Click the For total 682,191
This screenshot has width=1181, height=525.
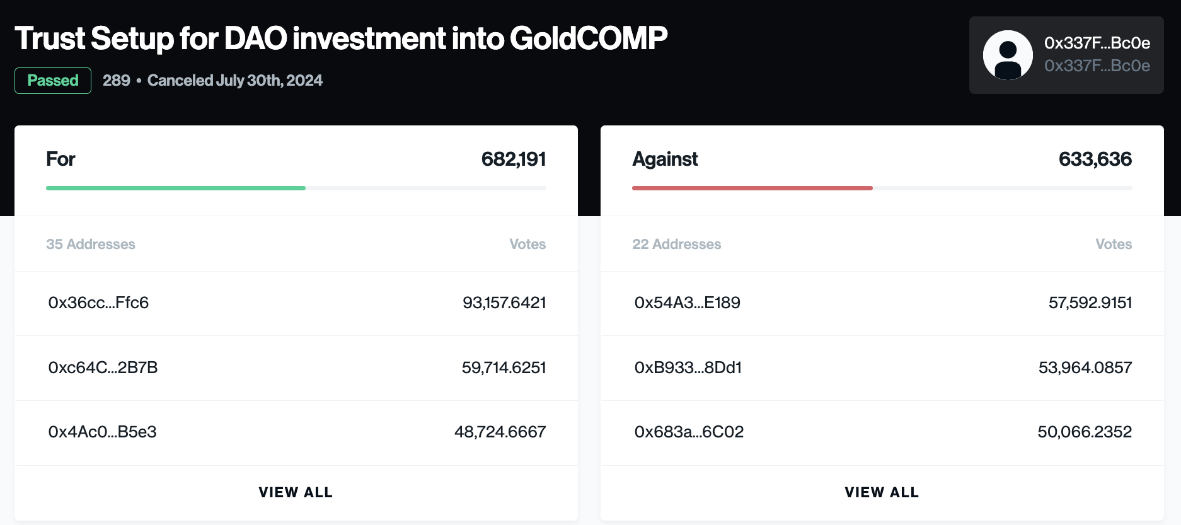point(514,159)
